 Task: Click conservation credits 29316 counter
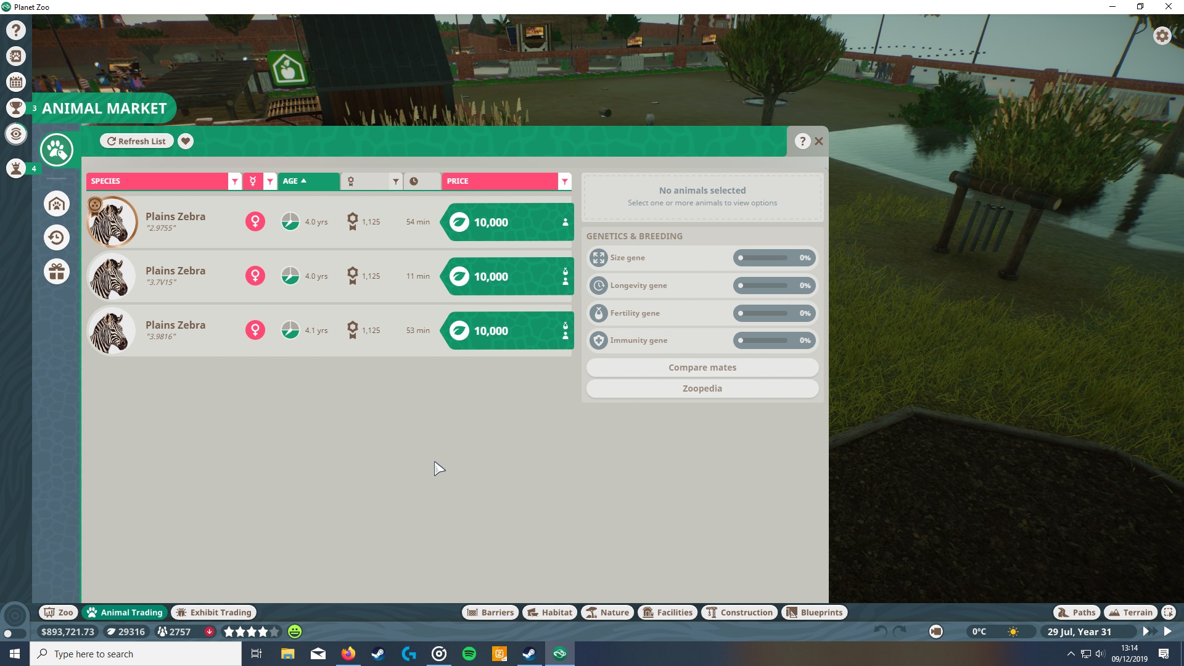(126, 631)
